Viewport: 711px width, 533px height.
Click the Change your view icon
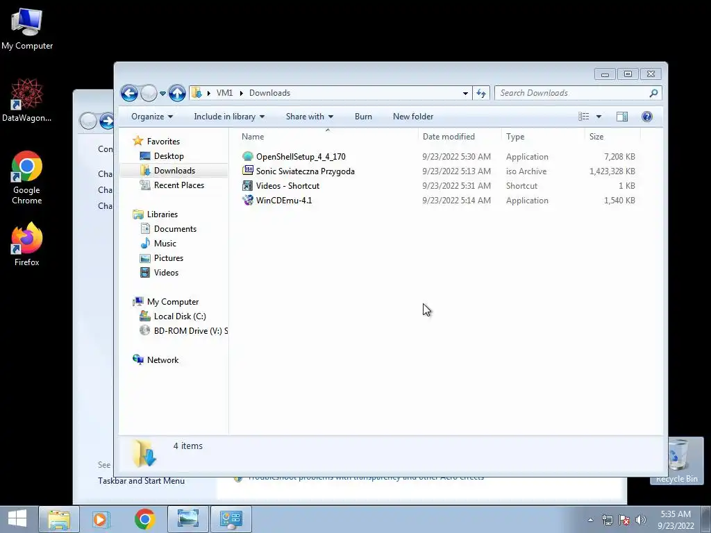[x=583, y=117]
